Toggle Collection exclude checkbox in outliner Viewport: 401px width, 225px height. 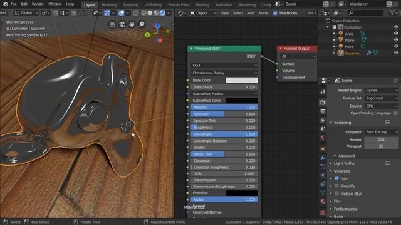(x=334, y=27)
